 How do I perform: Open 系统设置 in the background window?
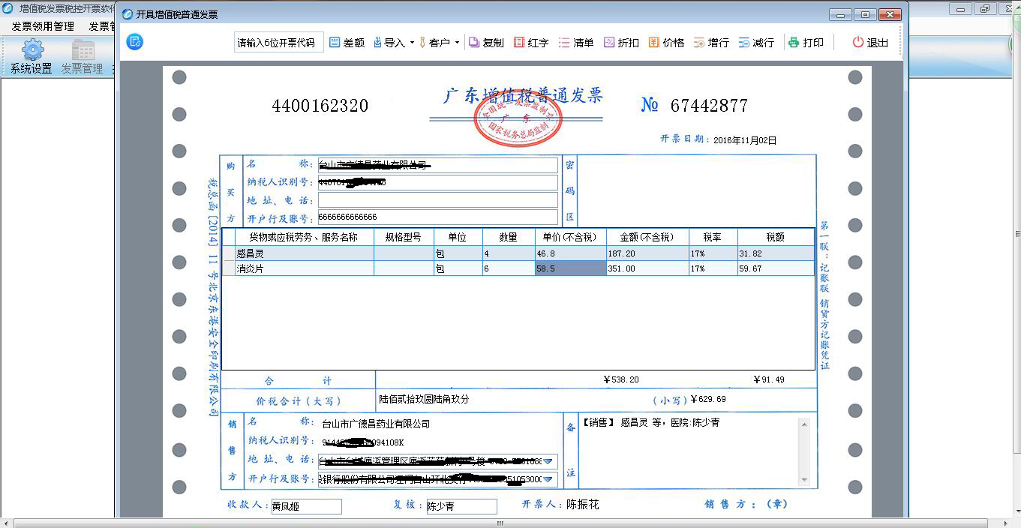point(32,57)
